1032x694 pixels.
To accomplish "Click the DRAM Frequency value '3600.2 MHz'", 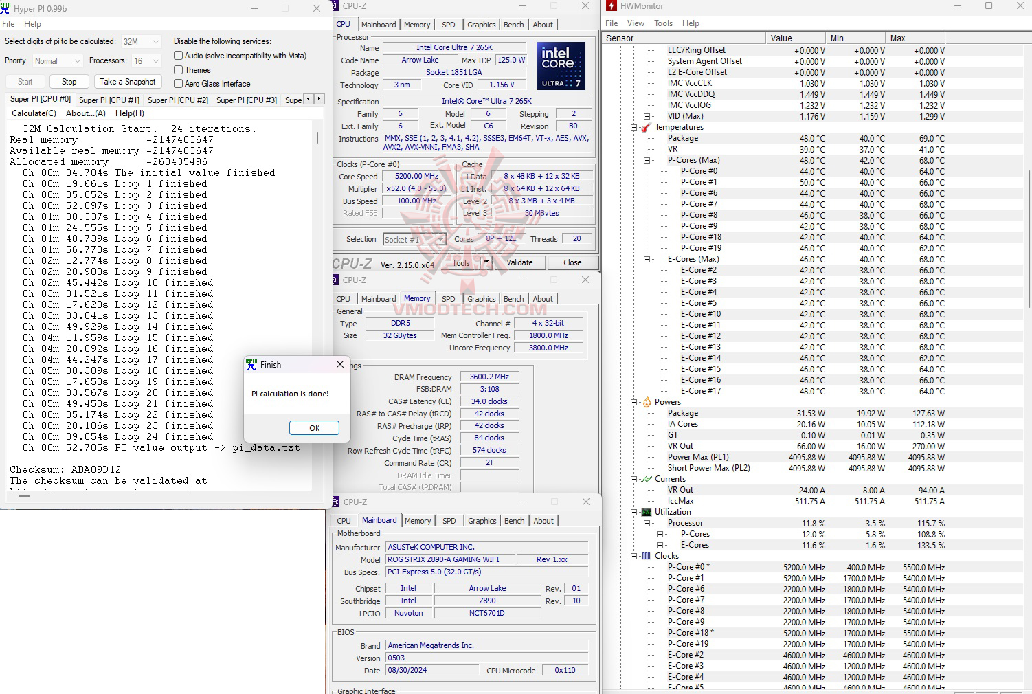I will point(489,377).
